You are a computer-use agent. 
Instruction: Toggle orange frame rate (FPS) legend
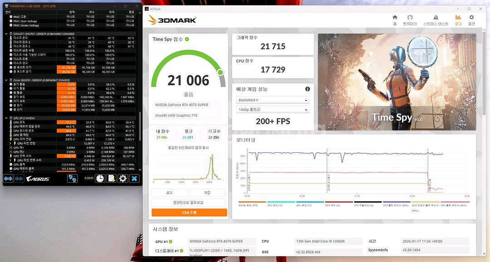click(252, 204)
